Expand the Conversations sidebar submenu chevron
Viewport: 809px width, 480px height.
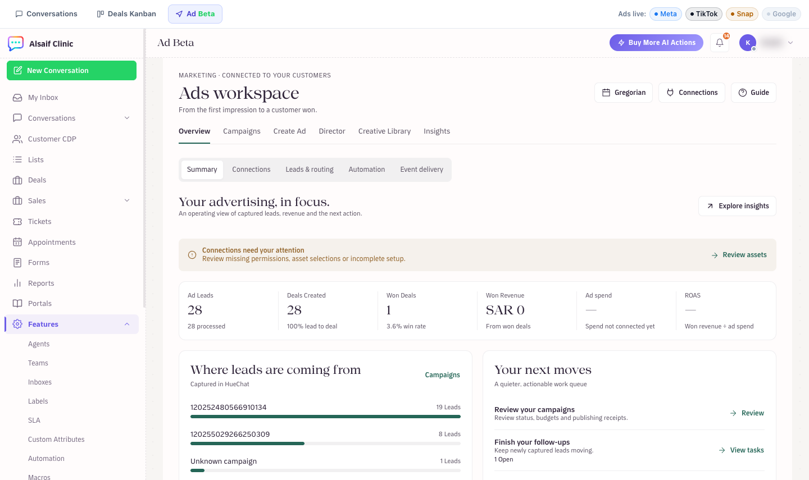point(127,118)
